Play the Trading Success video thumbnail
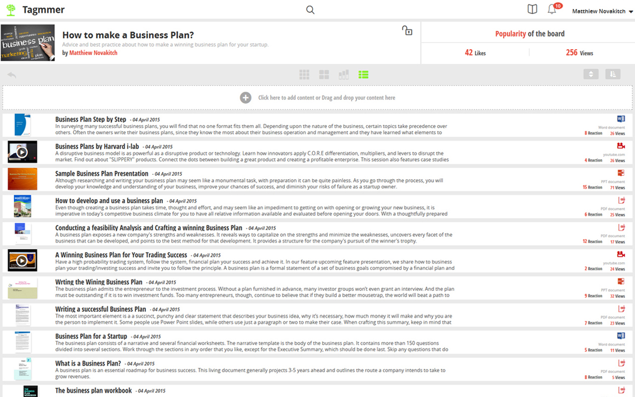Viewport: 635px width, 397px height. click(x=22, y=260)
